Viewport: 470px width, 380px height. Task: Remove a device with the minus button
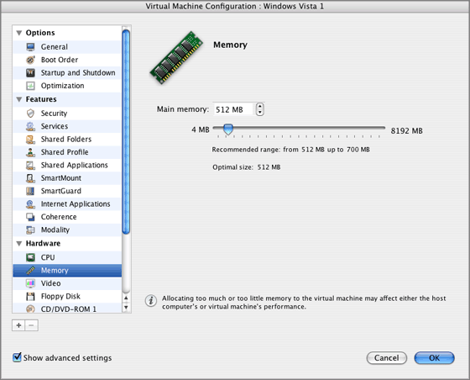pos(32,325)
